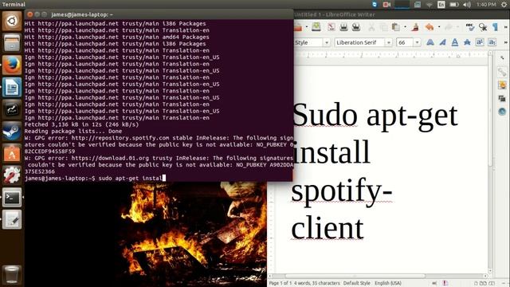Screen dimensions: 510x287
Task: Open the system monitor launcher icon
Action: point(12,109)
